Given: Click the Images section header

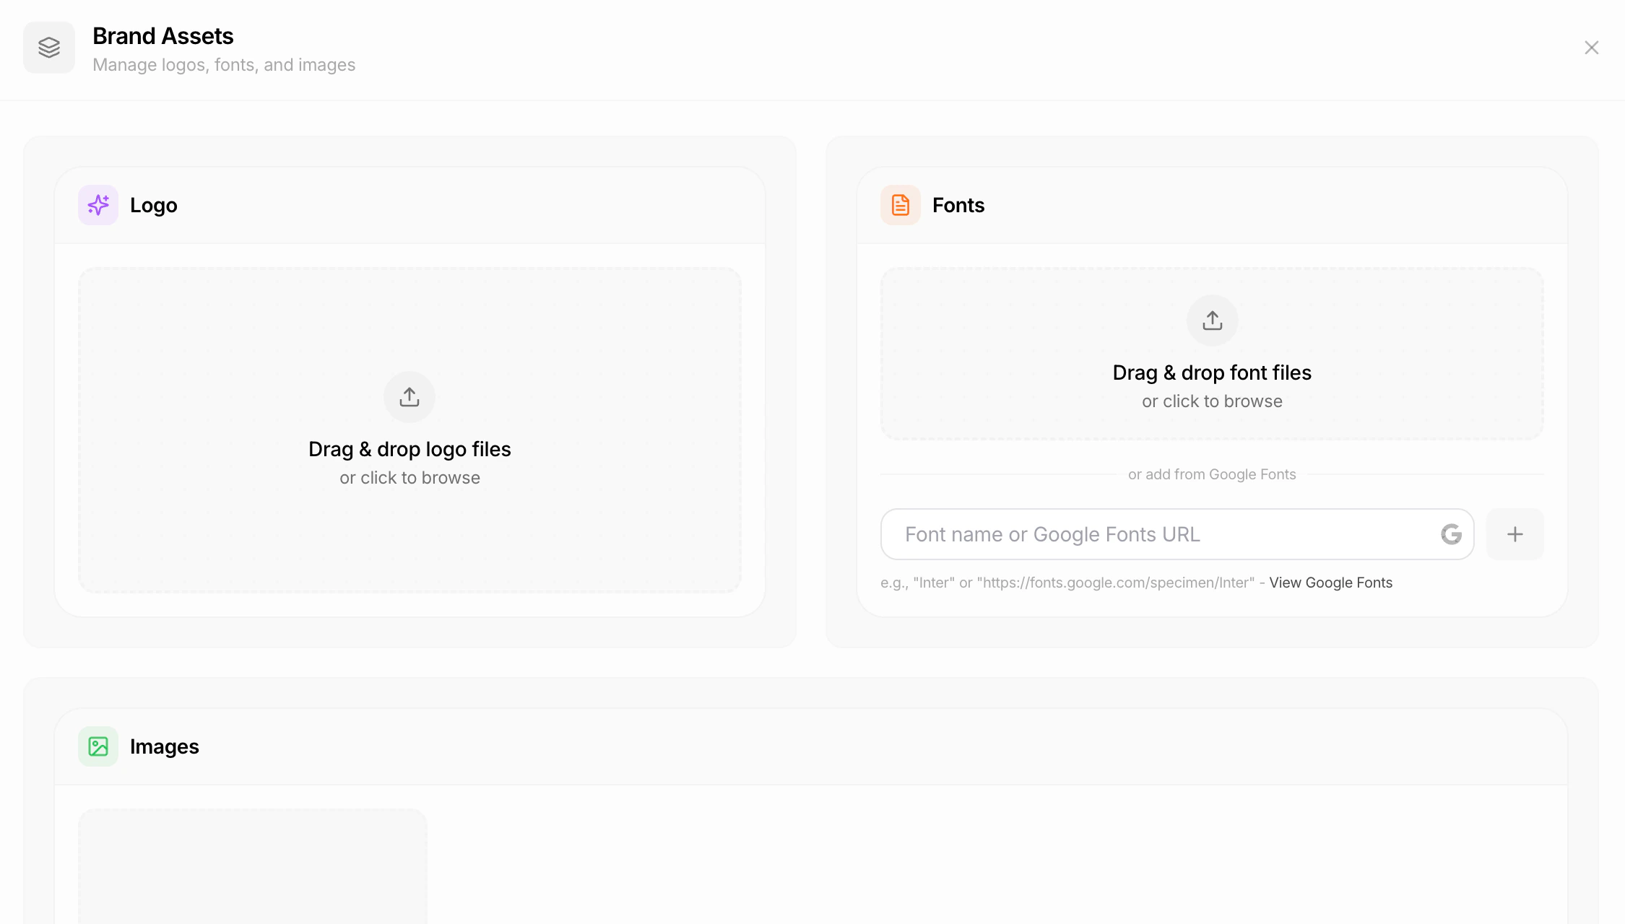Looking at the screenshot, I should 165,746.
